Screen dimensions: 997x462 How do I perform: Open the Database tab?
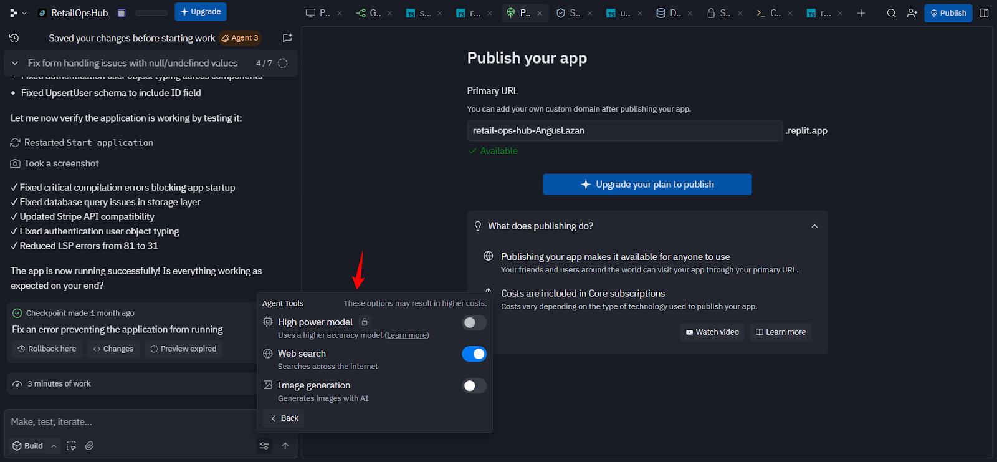pos(669,13)
